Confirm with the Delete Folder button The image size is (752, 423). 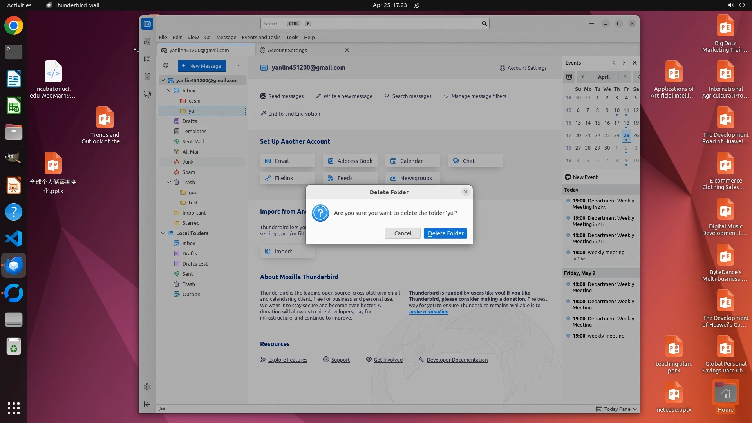445,233
